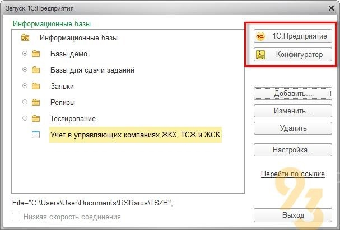Select the Релизы tree row
This screenshot has height=230, width=340.
pyautogui.click(x=63, y=102)
